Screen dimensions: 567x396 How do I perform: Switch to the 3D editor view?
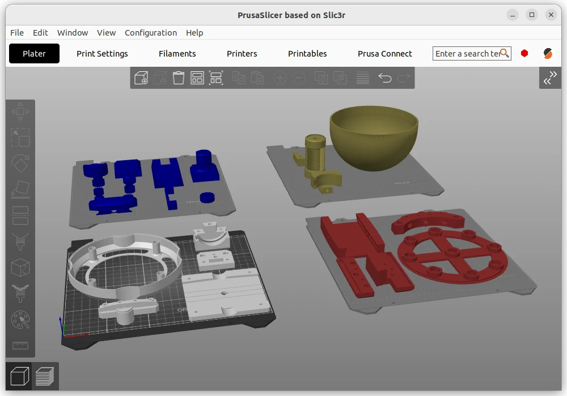pyautogui.click(x=19, y=377)
